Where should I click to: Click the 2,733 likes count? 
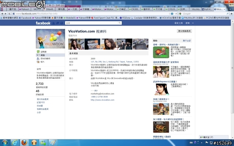pos(40,84)
